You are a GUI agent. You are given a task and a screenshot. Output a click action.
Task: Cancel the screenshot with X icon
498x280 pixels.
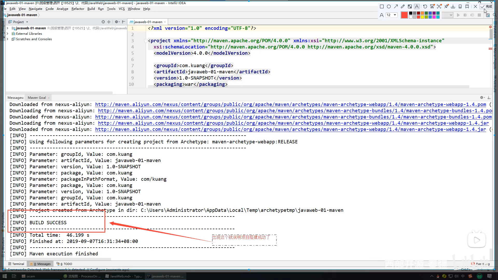click(x=475, y=6)
